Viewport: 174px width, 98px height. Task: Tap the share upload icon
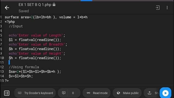150,93
